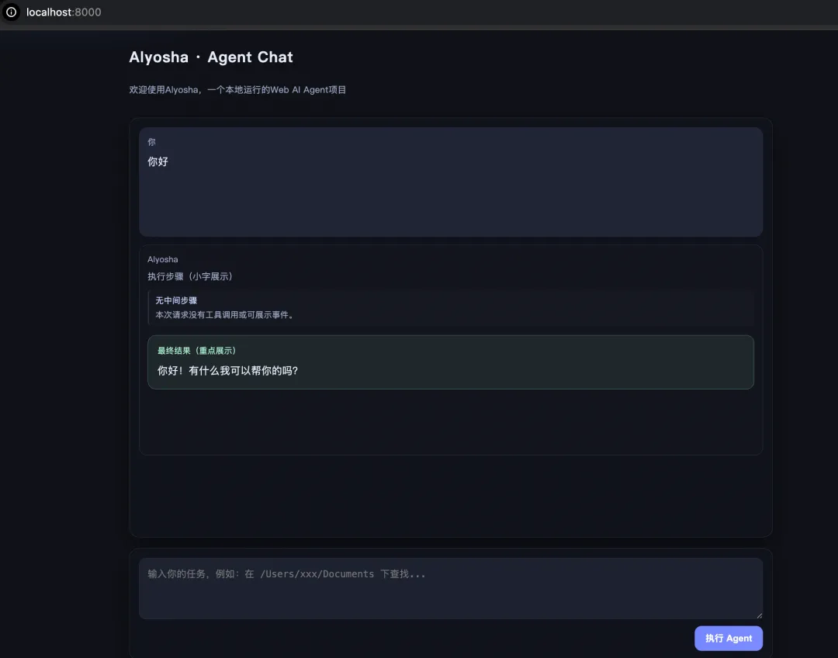Focus the task input textarea
The image size is (838, 658).
[450, 588]
